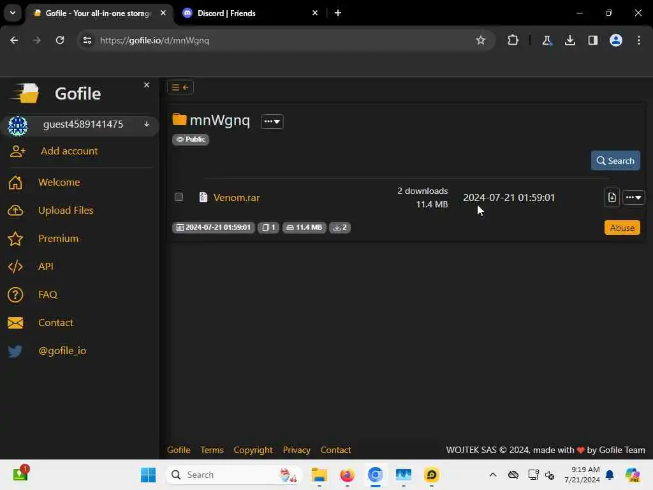The width and height of the screenshot is (653, 490).
Task: Open the Extensions puzzle icon
Action: pyautogui.click(x=513, y=40)
